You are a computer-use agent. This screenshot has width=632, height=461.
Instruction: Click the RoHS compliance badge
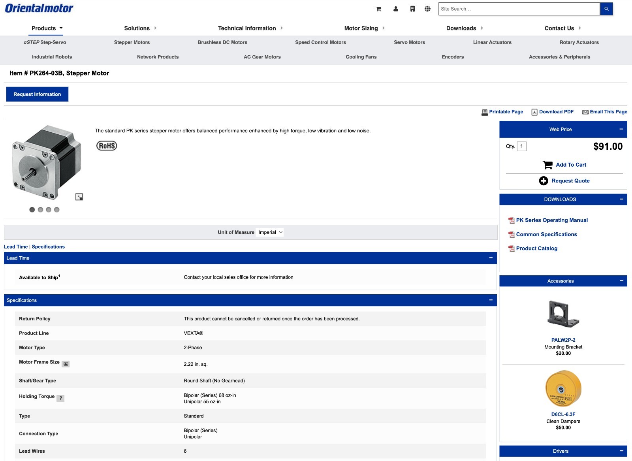click(107, 146)
